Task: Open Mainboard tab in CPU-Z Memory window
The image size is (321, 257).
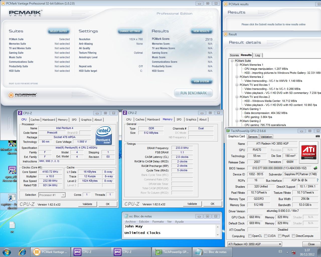Action: (153, 119)
